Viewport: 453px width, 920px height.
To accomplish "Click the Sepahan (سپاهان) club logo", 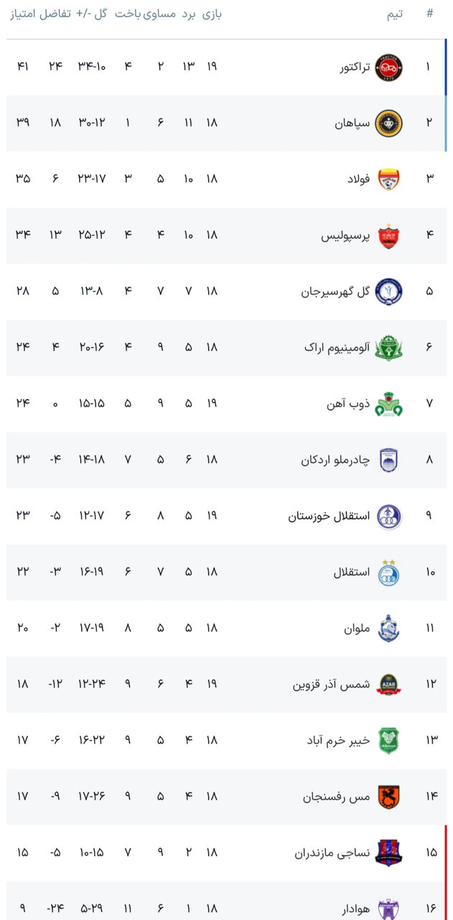I will [389, 123].
